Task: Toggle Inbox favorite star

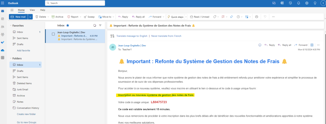Action: [x=67, y=25]
